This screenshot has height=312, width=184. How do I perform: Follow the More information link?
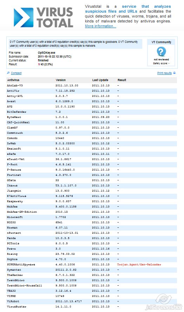coord(100,26)
